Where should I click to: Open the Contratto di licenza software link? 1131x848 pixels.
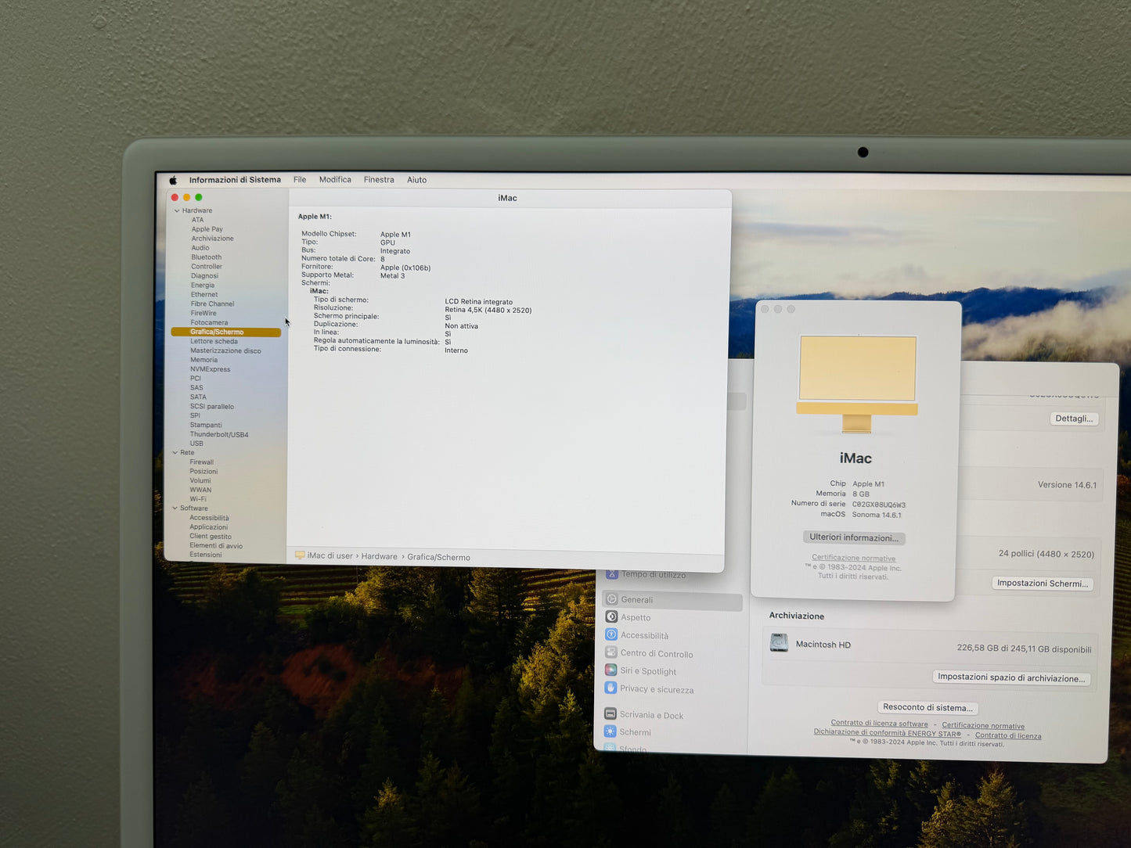pyautogui.click(x=880, y=724)
